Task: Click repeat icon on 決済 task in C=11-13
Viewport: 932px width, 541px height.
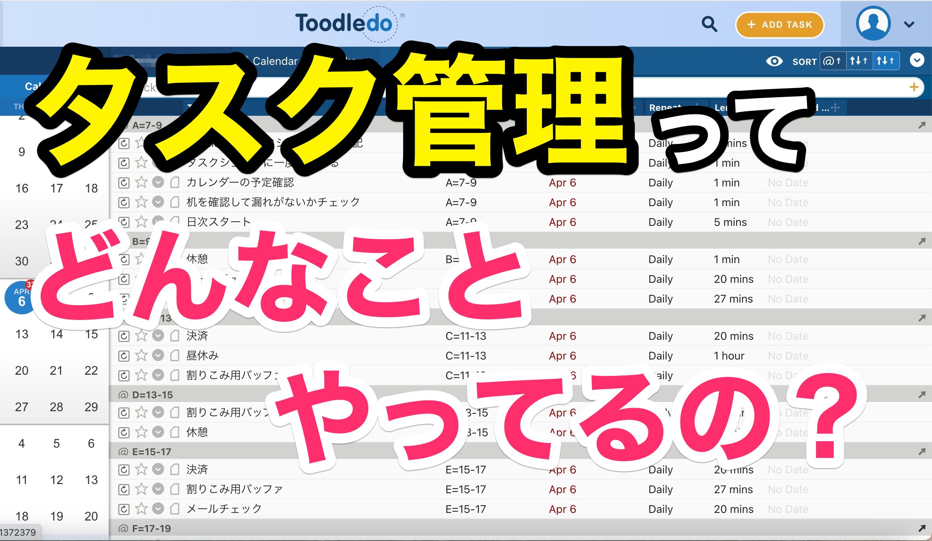Action: 124,336
